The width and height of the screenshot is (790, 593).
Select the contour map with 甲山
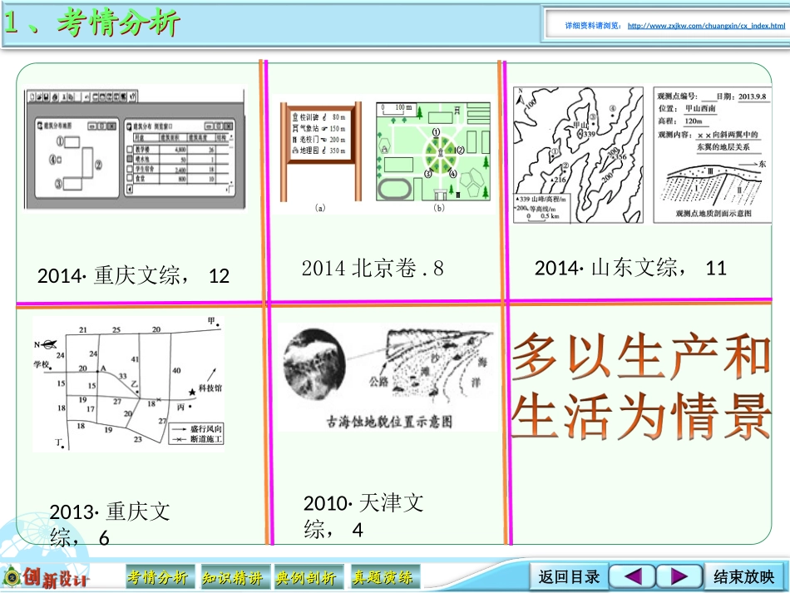pos(578,155)
